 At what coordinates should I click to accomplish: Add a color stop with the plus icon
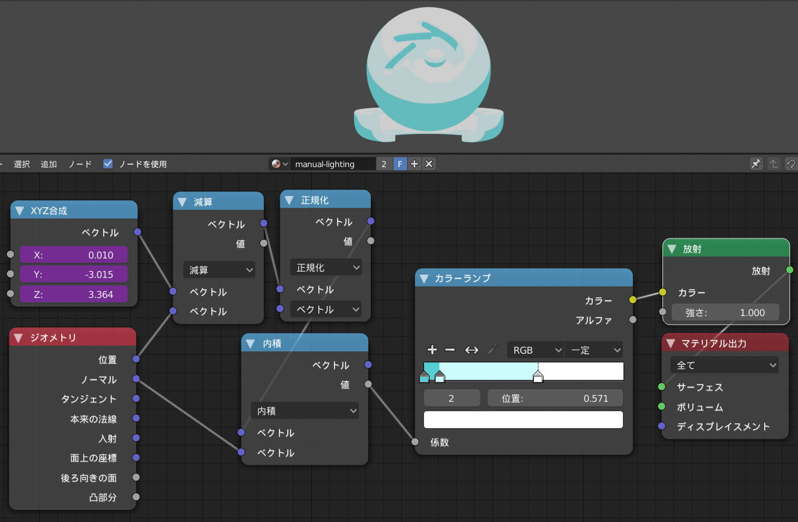432,350
